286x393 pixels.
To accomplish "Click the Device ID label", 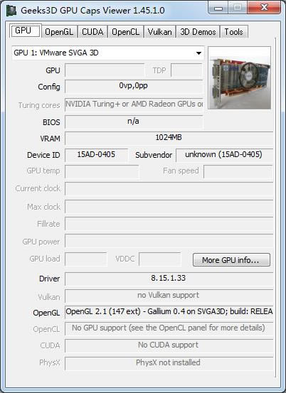I will pos(43,155).
